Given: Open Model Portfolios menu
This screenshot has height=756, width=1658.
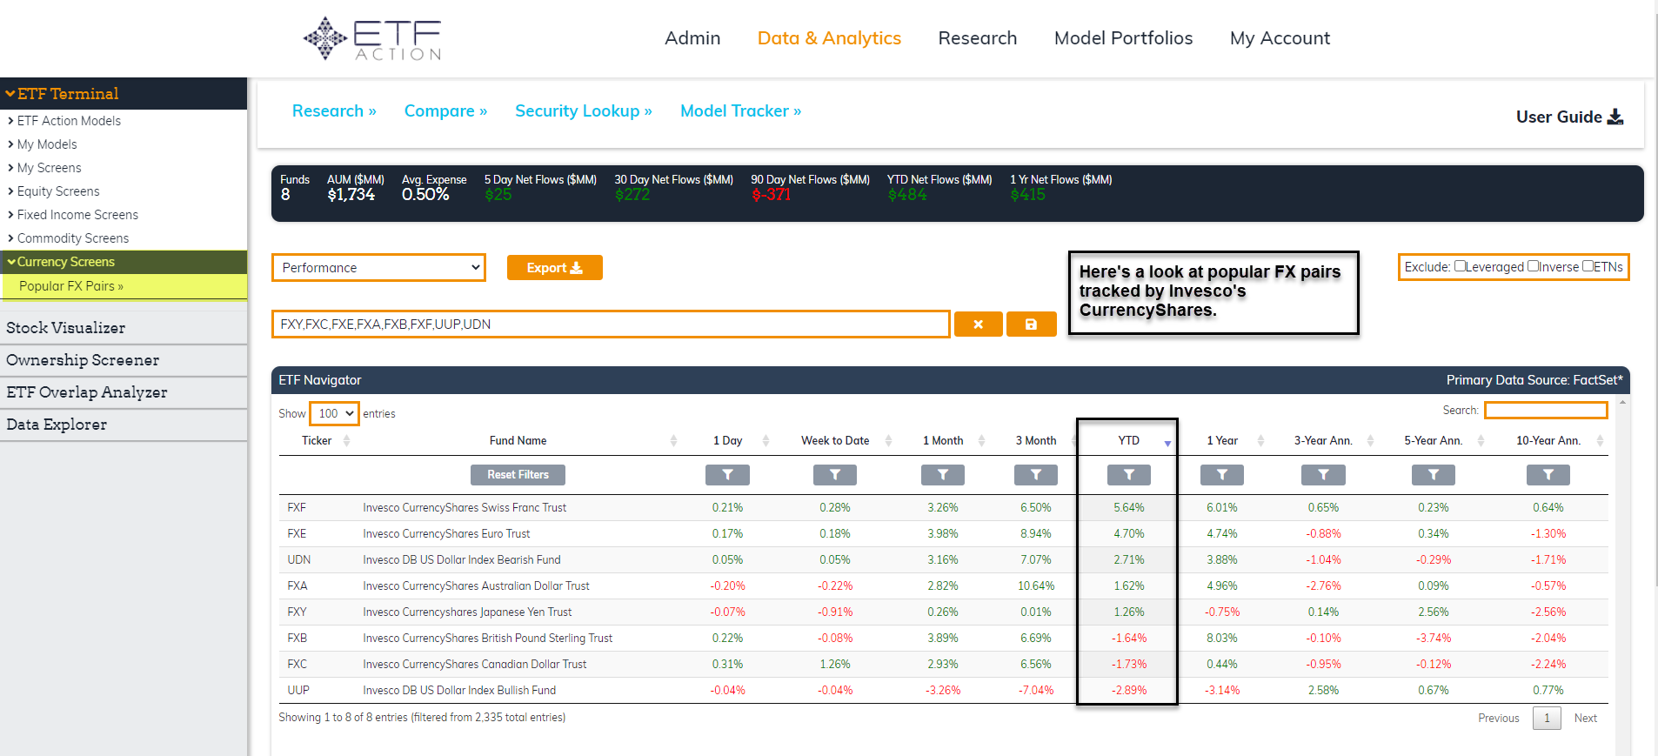Looking at the screenshot, I should (x=1123, y=38).
